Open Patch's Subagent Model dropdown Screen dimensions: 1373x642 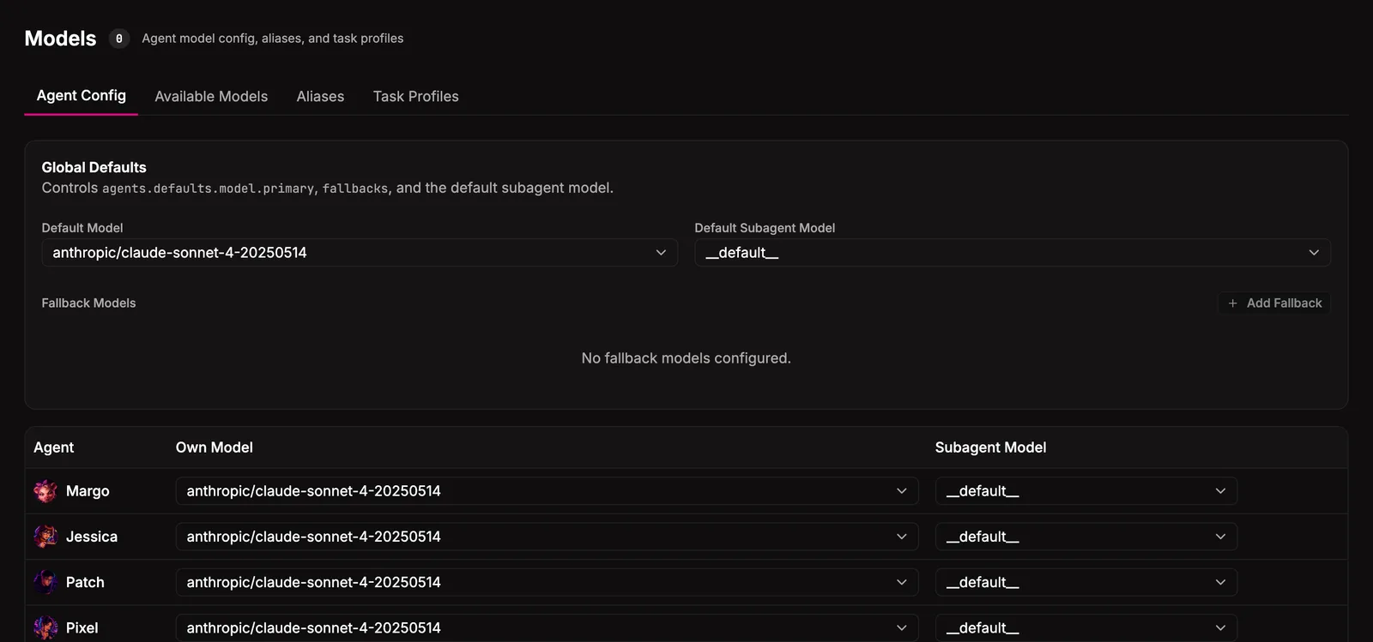1086,582
